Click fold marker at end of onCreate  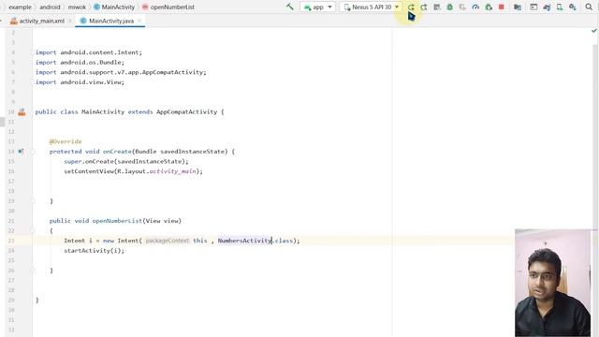click(x=33, y=201)
